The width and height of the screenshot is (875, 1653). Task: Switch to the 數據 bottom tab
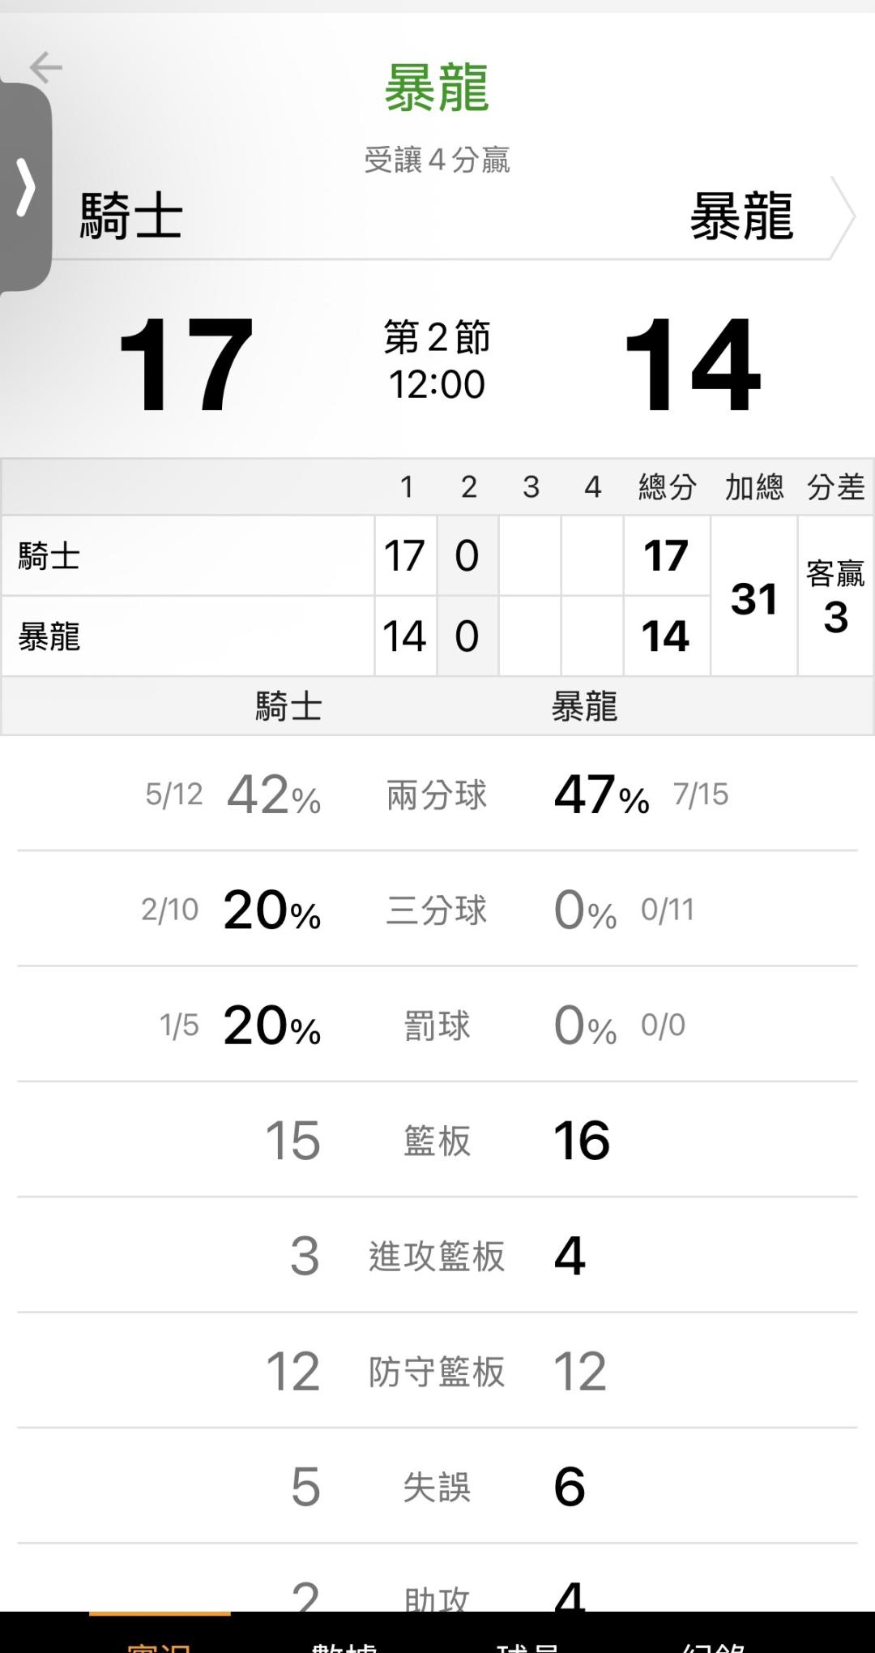pos(344,1642)
